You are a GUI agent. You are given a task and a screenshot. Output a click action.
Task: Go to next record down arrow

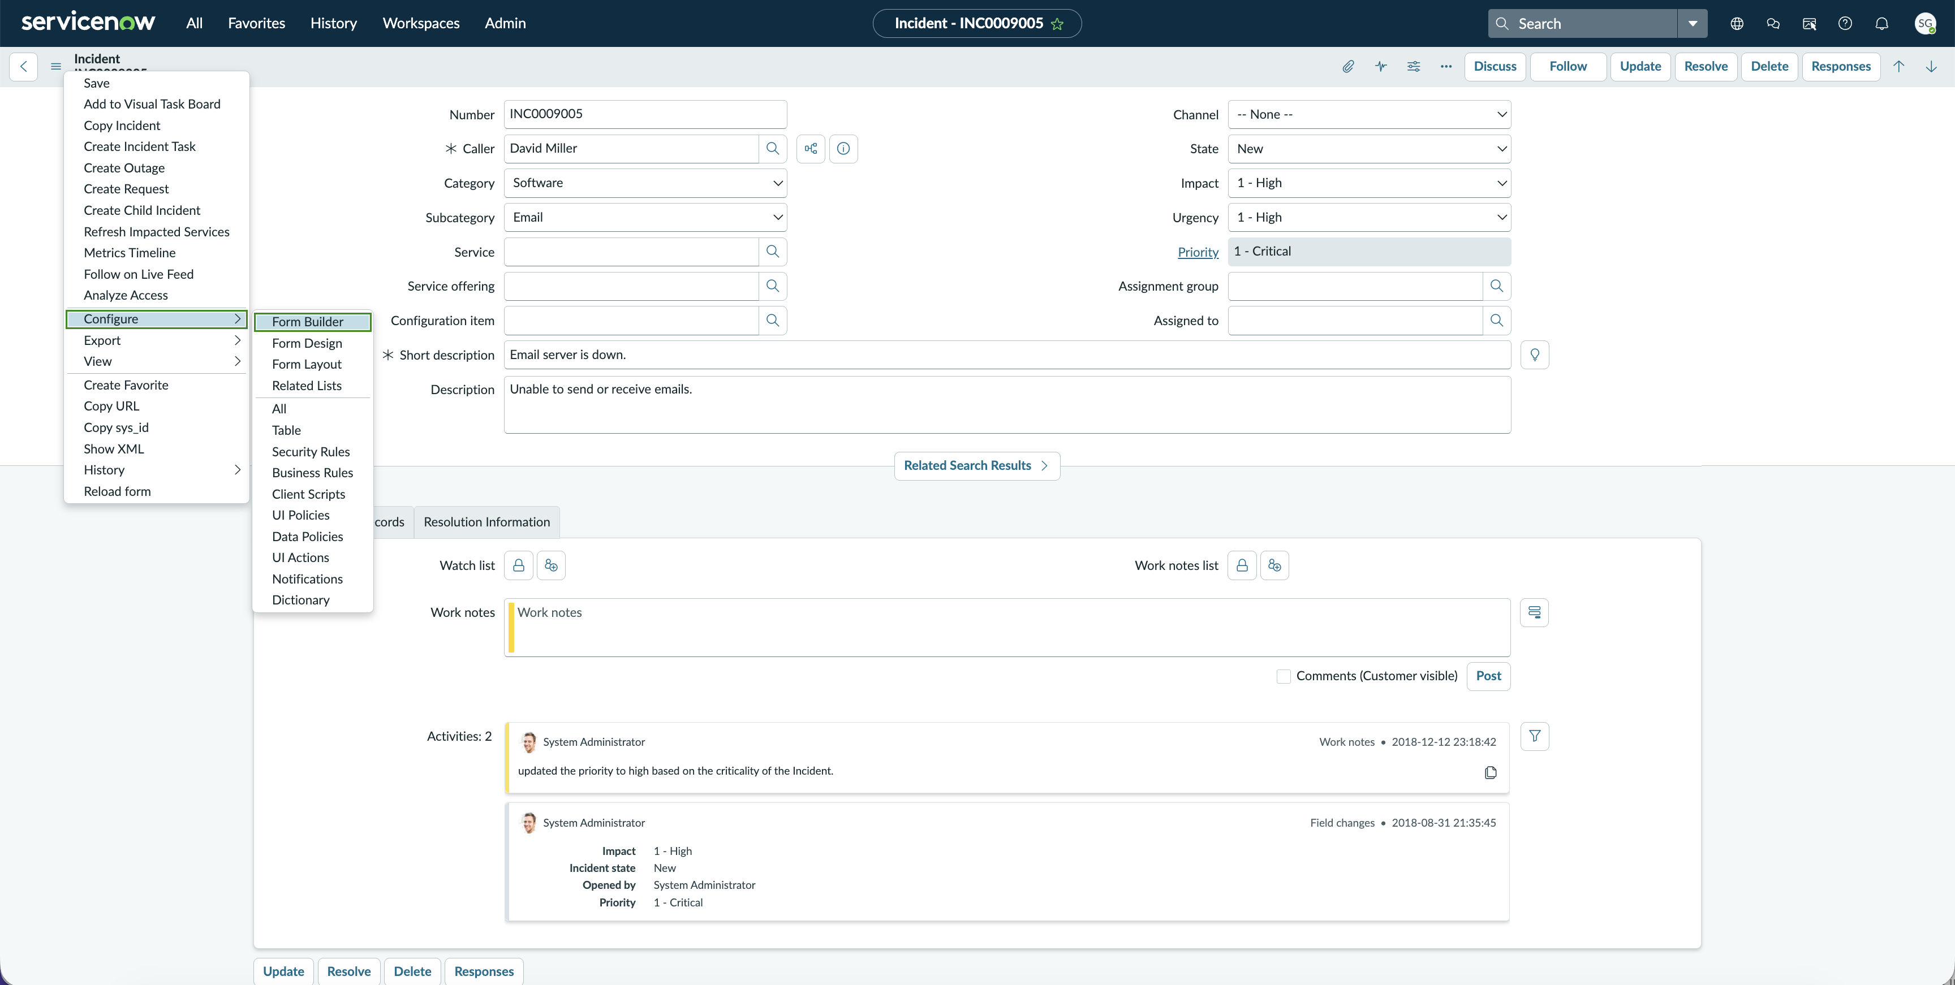tap(1931, 66)
